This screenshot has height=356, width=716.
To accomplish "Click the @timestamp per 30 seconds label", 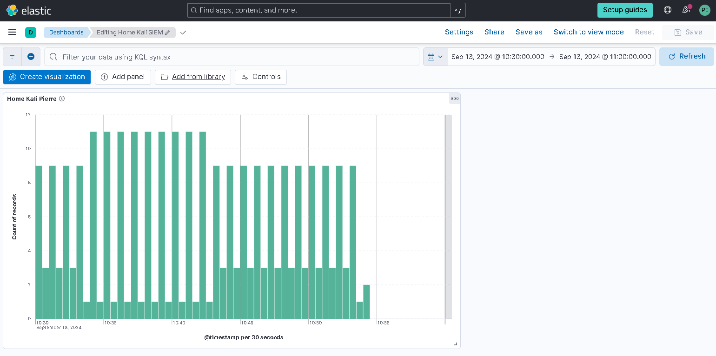I will click(244, 337).
